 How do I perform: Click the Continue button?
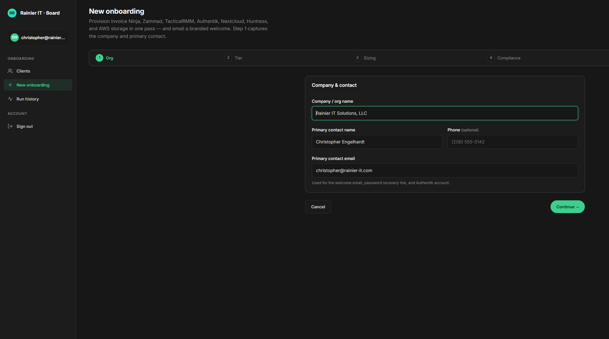tap(567, 207)
